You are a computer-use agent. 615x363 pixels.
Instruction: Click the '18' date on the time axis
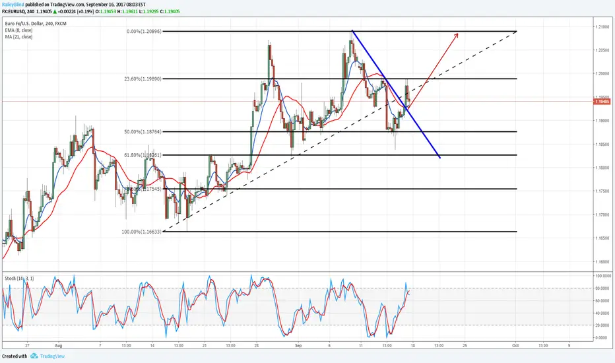click(x=412, y=346)
